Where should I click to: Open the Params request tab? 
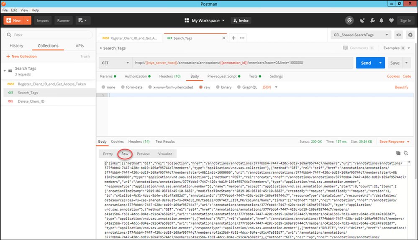(108, 76)
